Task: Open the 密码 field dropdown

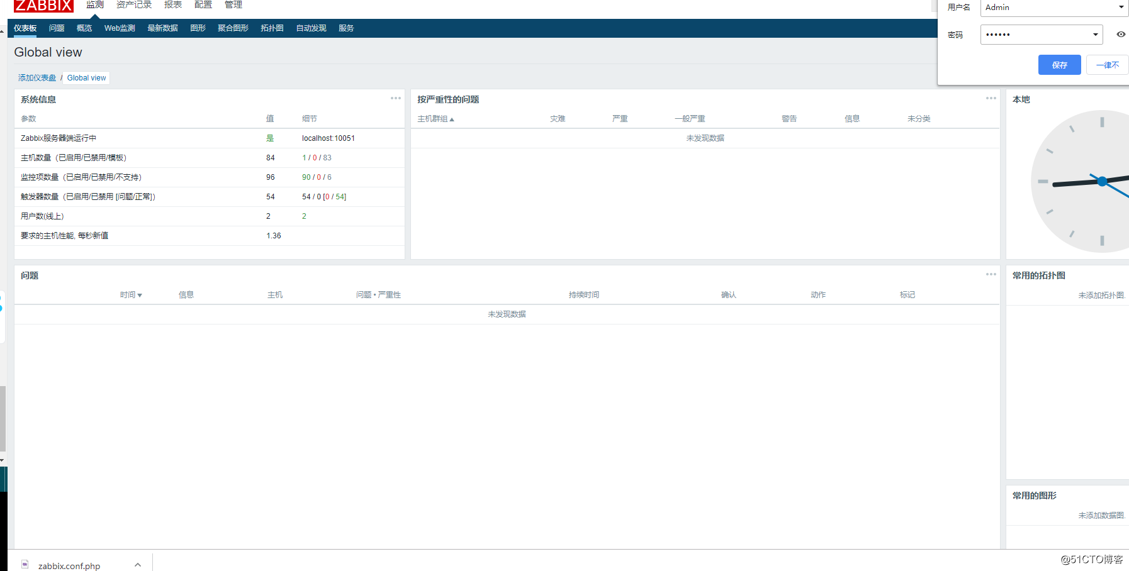Action: tap(1096, 35)
